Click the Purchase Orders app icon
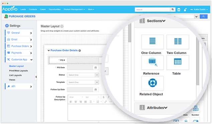This screenshot has width=212, height=124. tap(6, 16)
